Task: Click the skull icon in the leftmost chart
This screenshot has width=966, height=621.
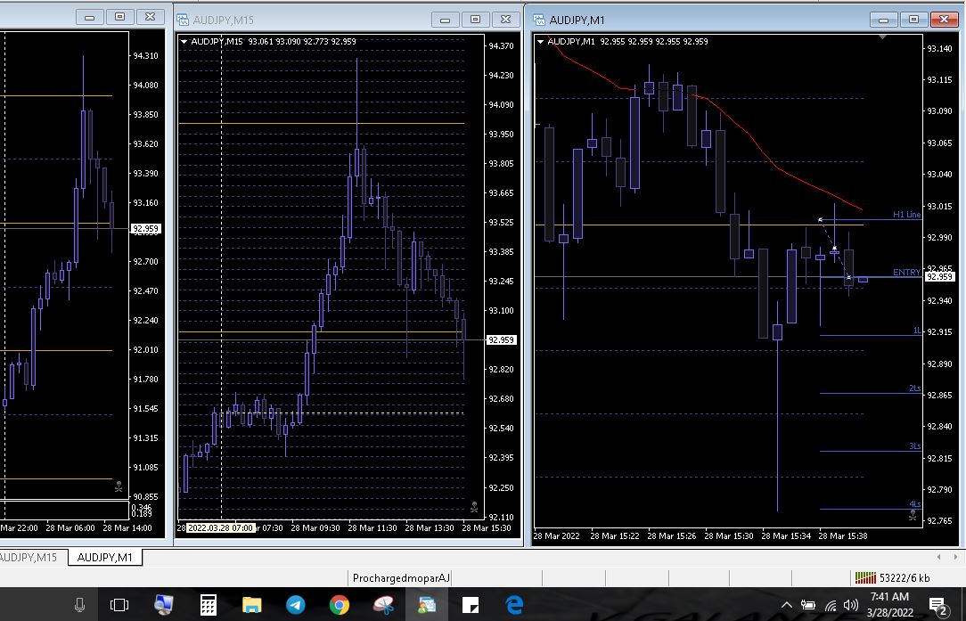Action: coord(119,486)
